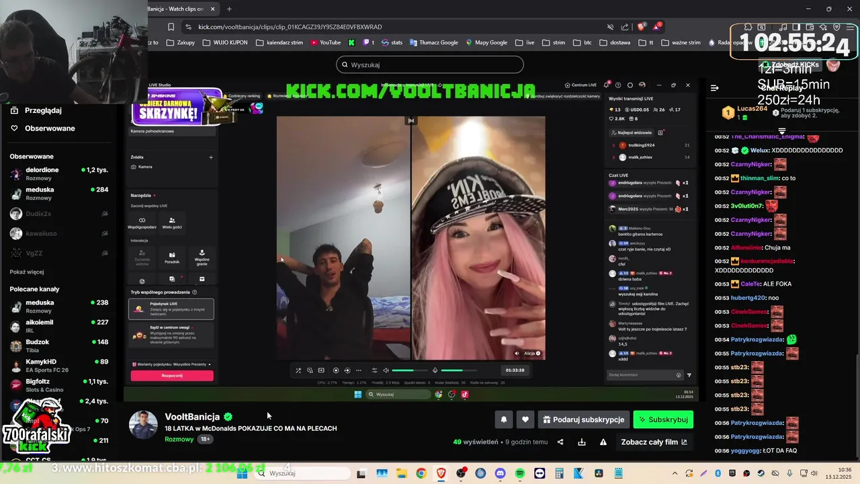
Task: Open the btc bookmarks folder
Action: click(x=583, y=42)
